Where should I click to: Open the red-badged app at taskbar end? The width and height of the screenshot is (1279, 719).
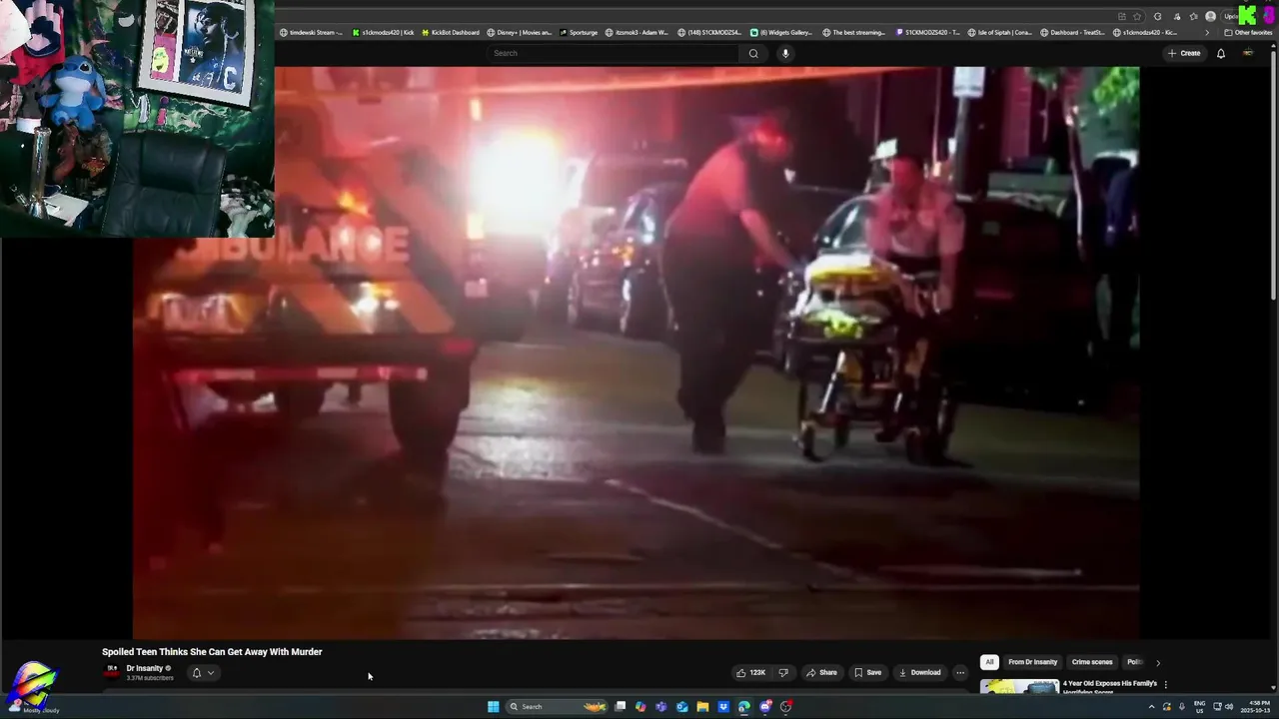click(786, 706)
